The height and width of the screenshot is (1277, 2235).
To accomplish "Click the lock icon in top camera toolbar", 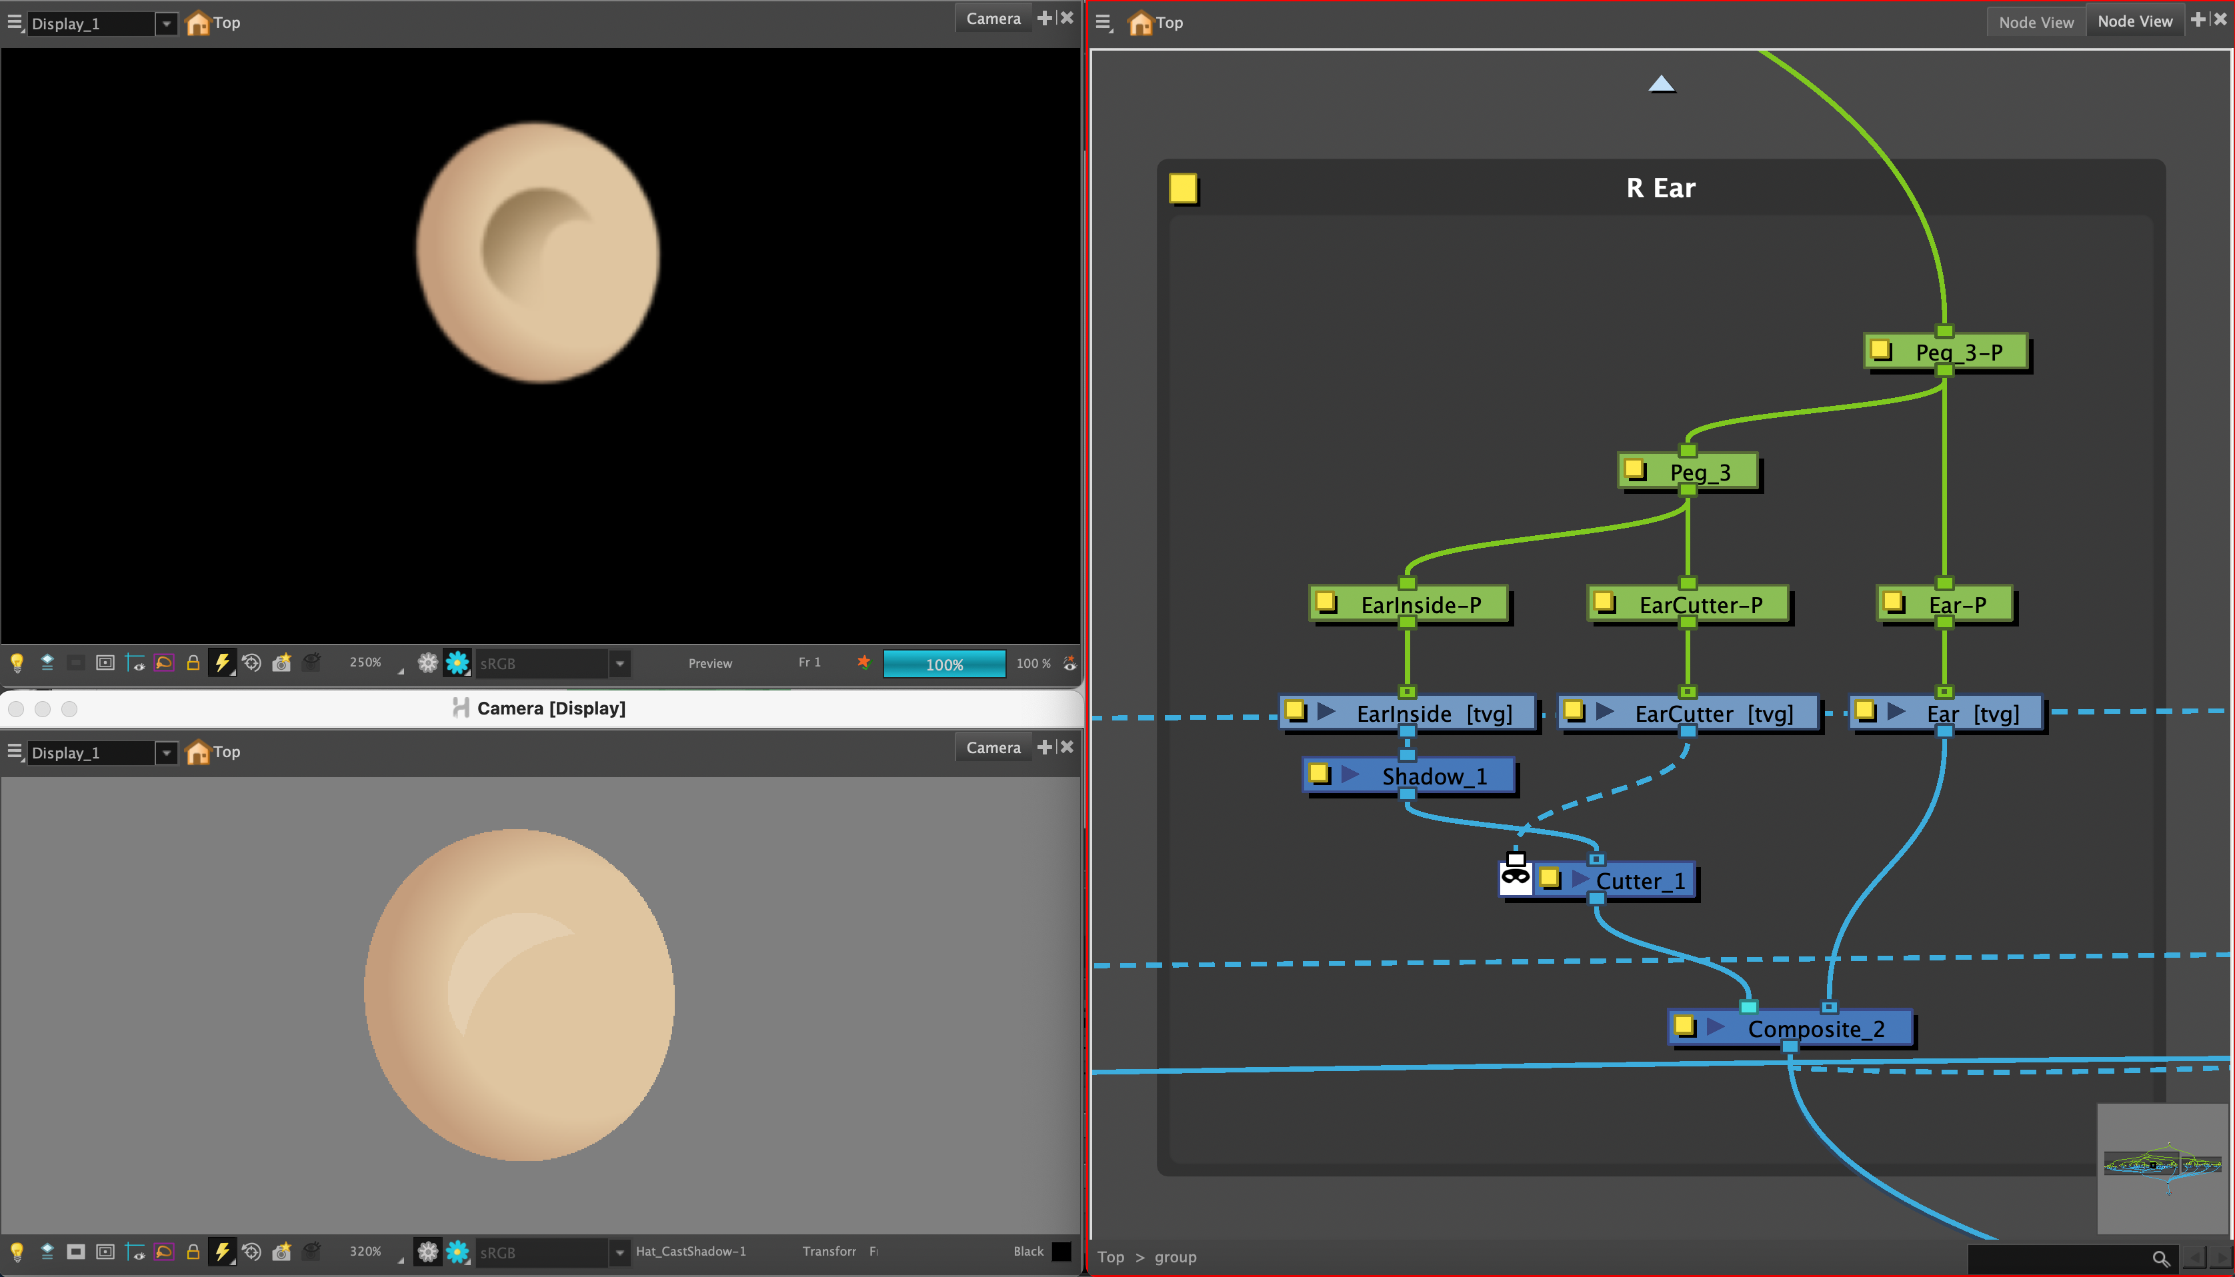I will pos(193,663).
